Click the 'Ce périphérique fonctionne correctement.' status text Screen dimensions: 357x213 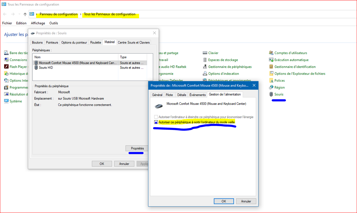click(x=85, y=105)
